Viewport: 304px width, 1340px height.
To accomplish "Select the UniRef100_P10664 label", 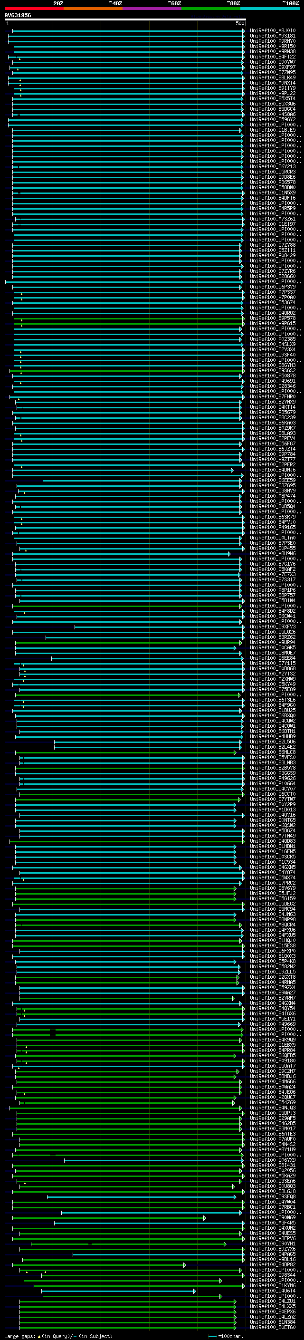I will tap(272, 784).
